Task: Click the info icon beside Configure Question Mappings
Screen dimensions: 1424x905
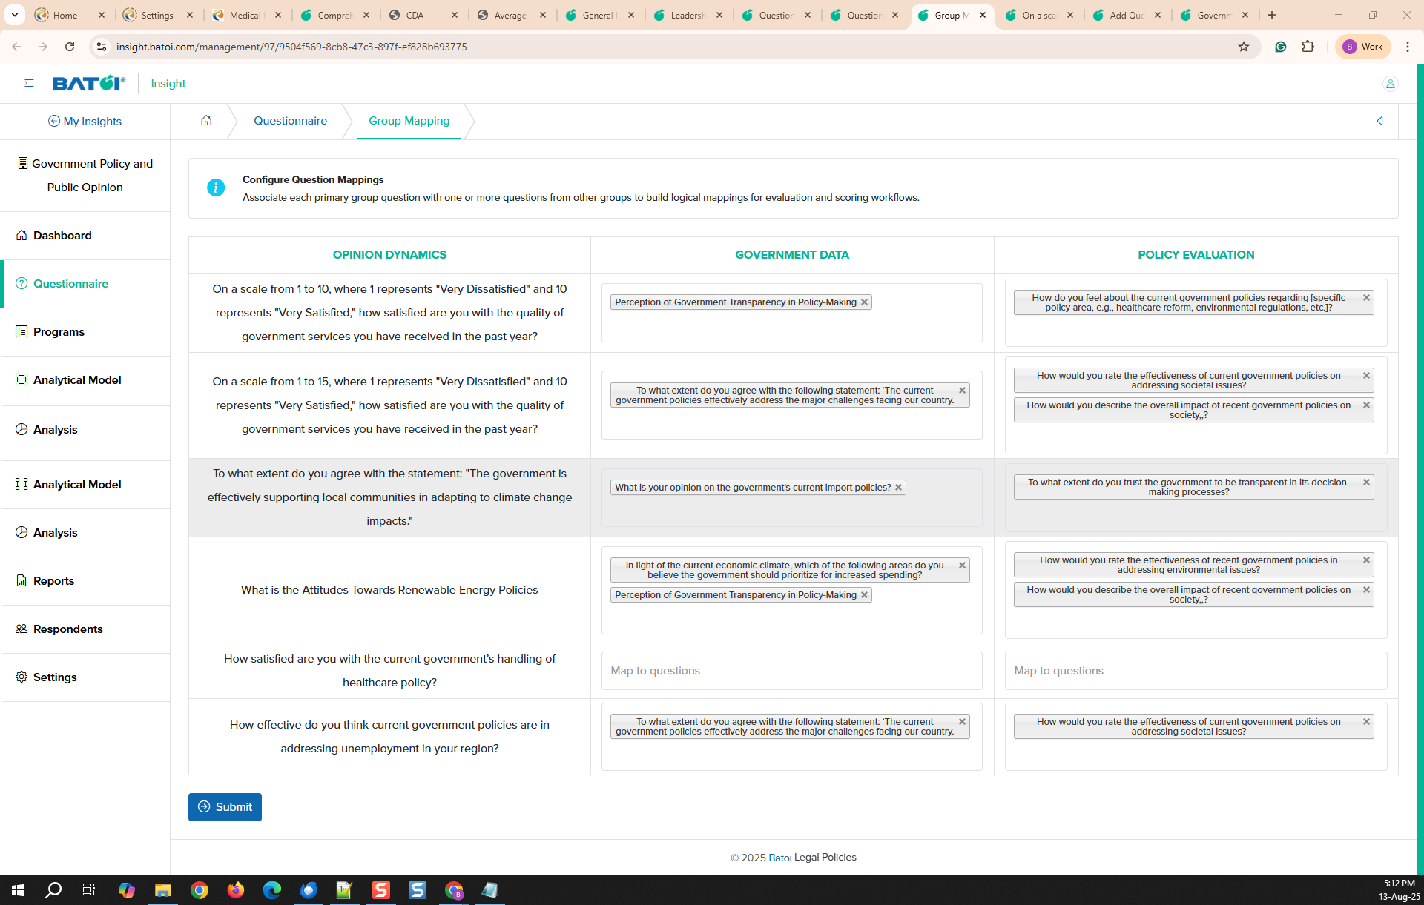Action: click(x=216, y=188)
